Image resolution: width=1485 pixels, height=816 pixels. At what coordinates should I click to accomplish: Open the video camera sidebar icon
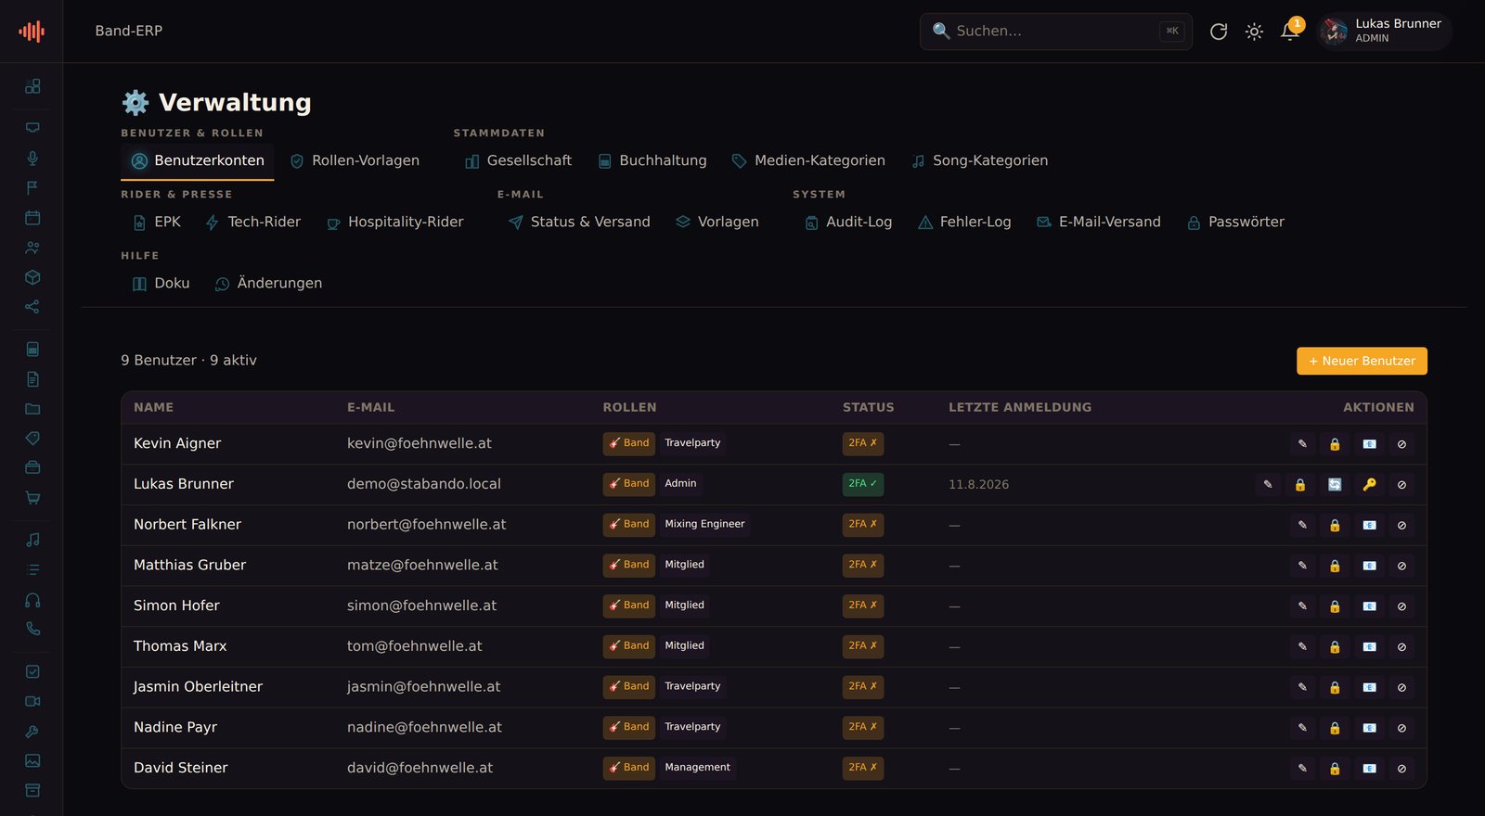(32, 702)
